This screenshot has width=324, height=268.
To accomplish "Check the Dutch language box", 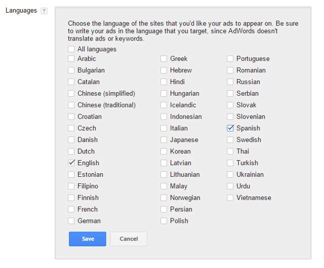I will coord(71,151).
